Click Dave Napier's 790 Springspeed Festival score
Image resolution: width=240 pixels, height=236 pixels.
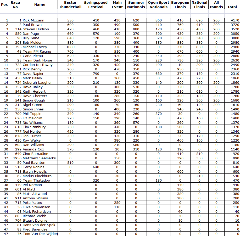[x=96, y=74]
